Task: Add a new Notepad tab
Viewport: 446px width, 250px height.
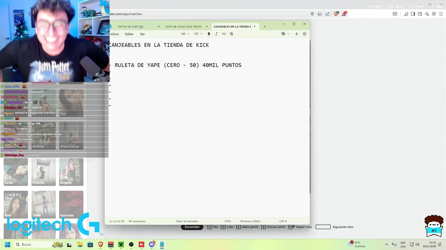Action: pyautogui.click(x=264, y=26)
